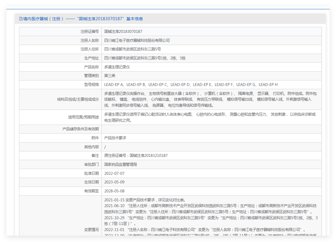
Task: Select change entry dated 2021-06-10
Action: coord(210,209)
